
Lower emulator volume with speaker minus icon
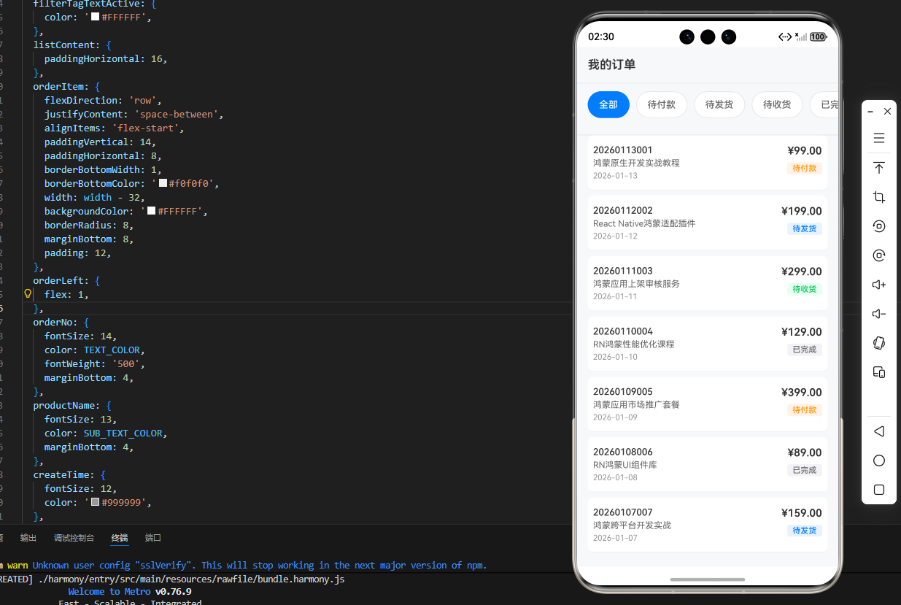coord(879,314)
